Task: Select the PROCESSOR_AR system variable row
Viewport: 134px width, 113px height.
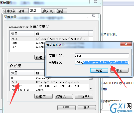Action: [49, 90]
